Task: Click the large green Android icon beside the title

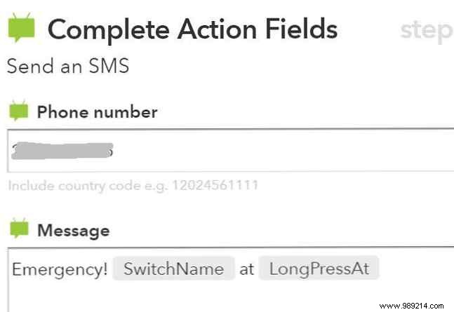Action: (x=20, y=29)
